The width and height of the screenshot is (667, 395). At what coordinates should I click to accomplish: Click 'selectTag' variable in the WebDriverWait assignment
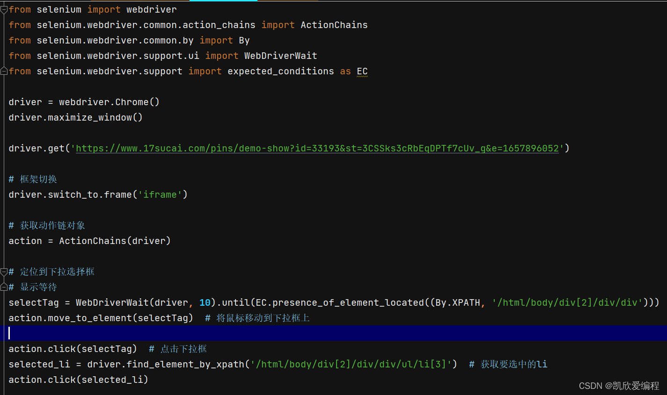(x=34, y=303)
